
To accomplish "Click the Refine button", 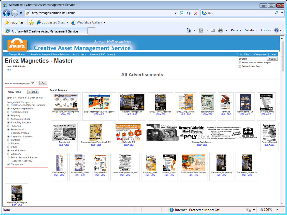I will point(33,92).
